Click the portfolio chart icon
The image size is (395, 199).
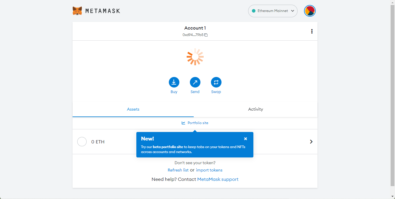coord(183,123)
